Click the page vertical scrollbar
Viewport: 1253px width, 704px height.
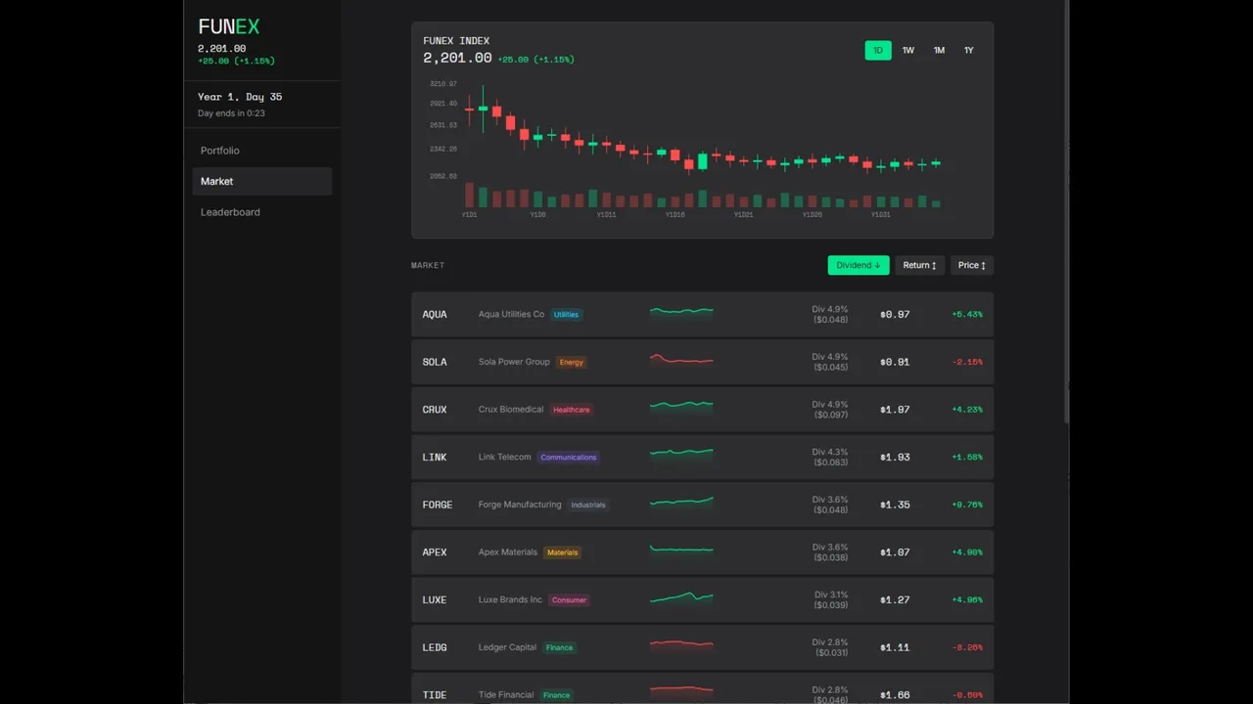click(1067, 210)
